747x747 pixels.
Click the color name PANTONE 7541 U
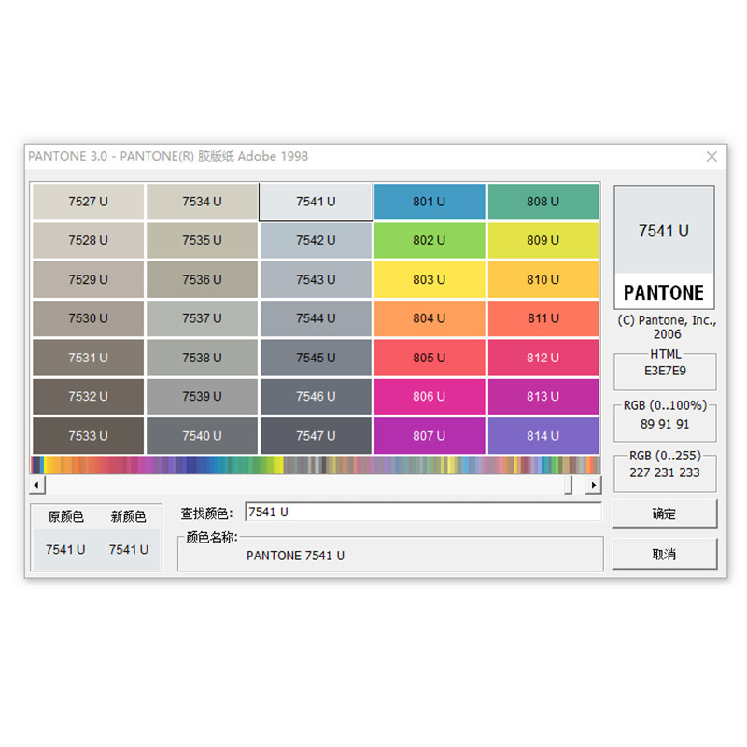click(295, 556)
